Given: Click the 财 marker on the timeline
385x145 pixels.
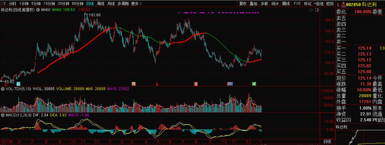Looking at the screenshot, I should pyautogui.click(x=231, y=84).
